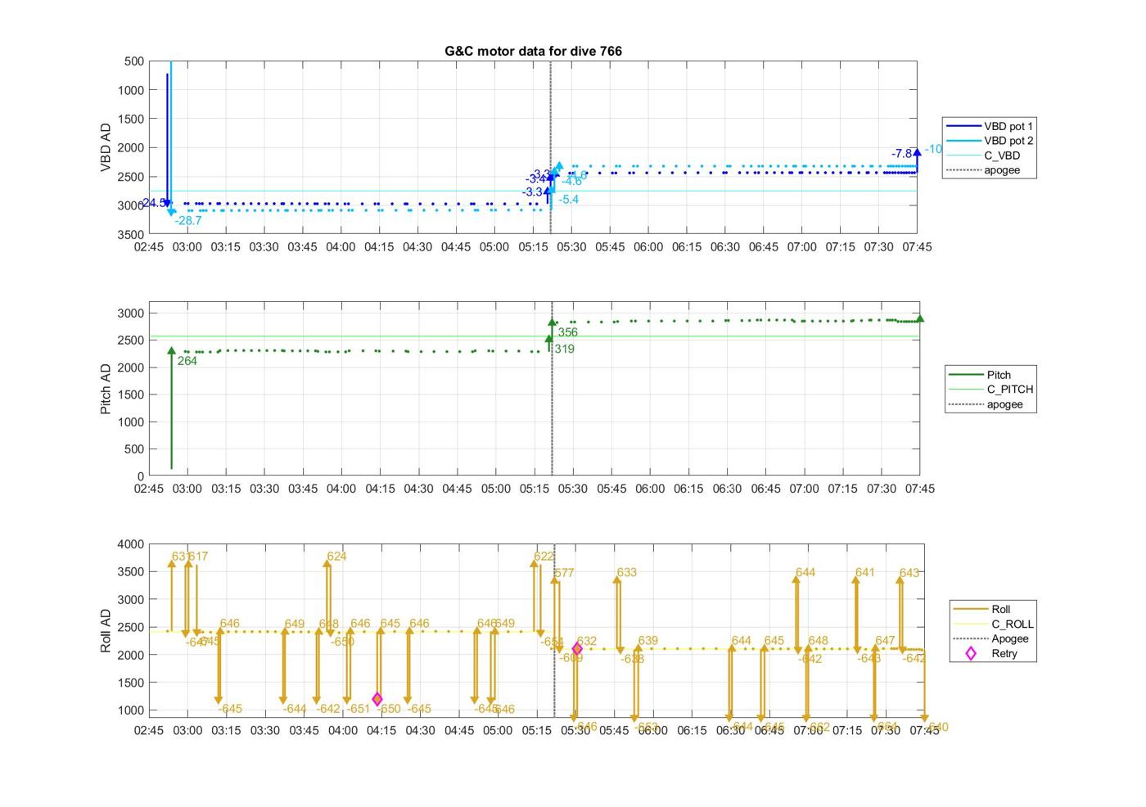Image resolution: width=1146 pixels, height=807 pixels.
Task: Click the '-638' roll data label
Action: pyautogui.click(x=632, y=659)
